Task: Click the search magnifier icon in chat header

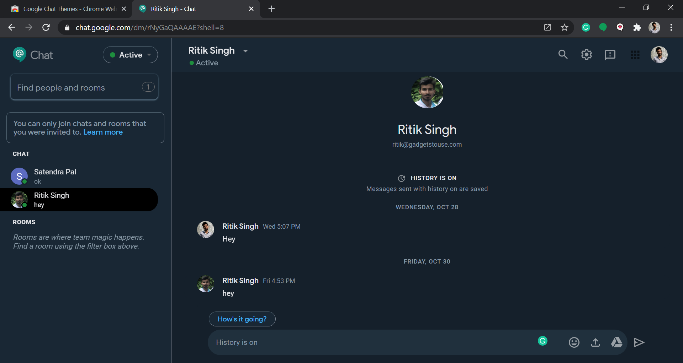Action: [563, 54]
